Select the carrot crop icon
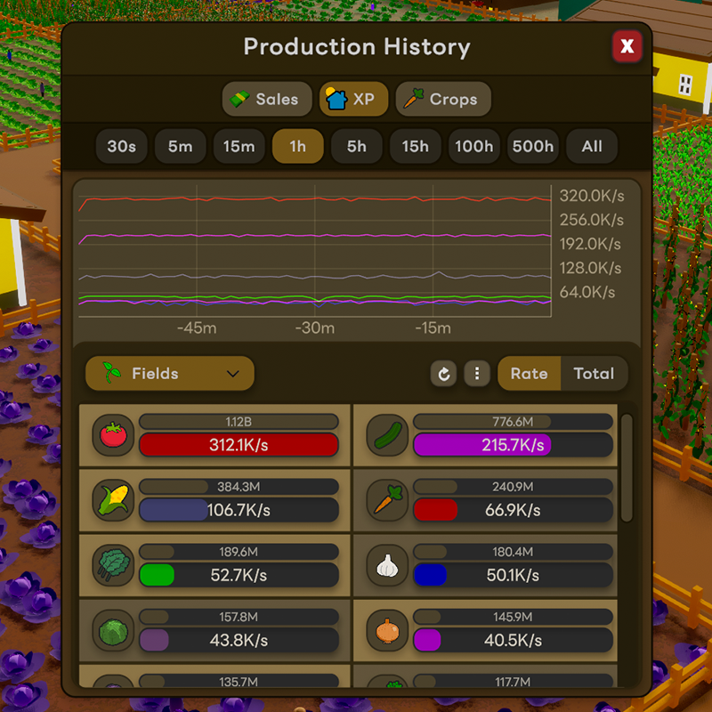 [387, 500]
